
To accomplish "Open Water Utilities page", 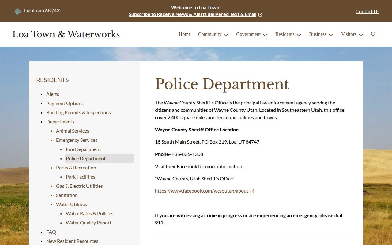I will tap(71, 204).
